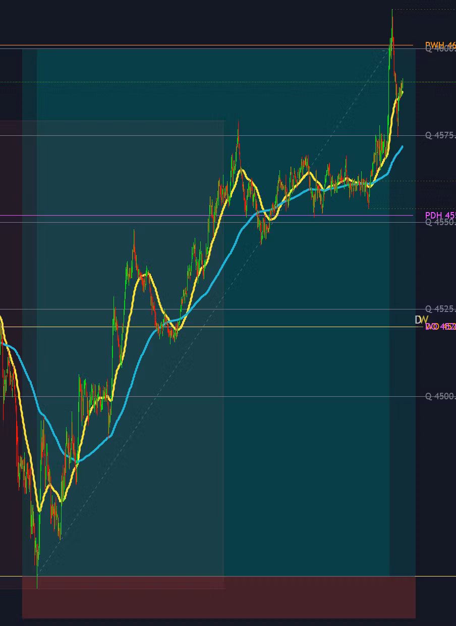Click the DW label above the open line
The width and height of the screenshot is (456, 626).
click(x=421, y=320)
